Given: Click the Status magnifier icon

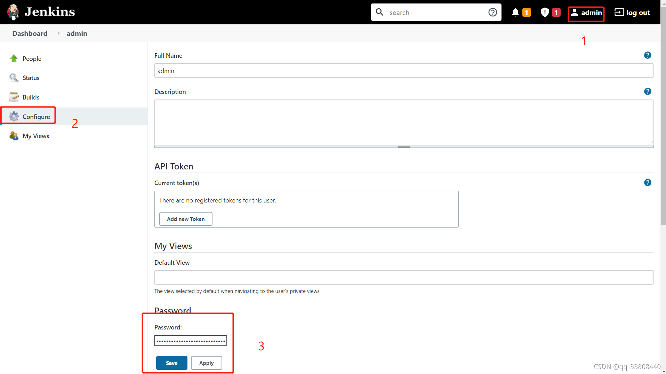Looking at the screenshot, I should click(x=14, y=78).
